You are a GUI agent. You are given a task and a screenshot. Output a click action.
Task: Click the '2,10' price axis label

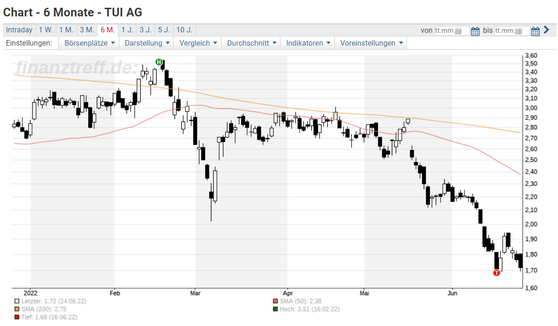coord(532,210)
